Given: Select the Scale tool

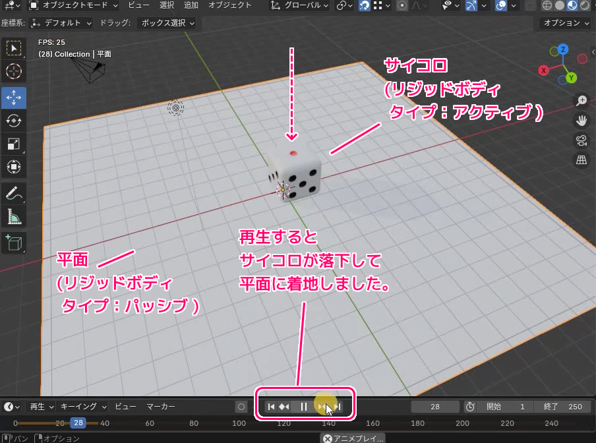Looking at the screenshot, I should 14,144.
